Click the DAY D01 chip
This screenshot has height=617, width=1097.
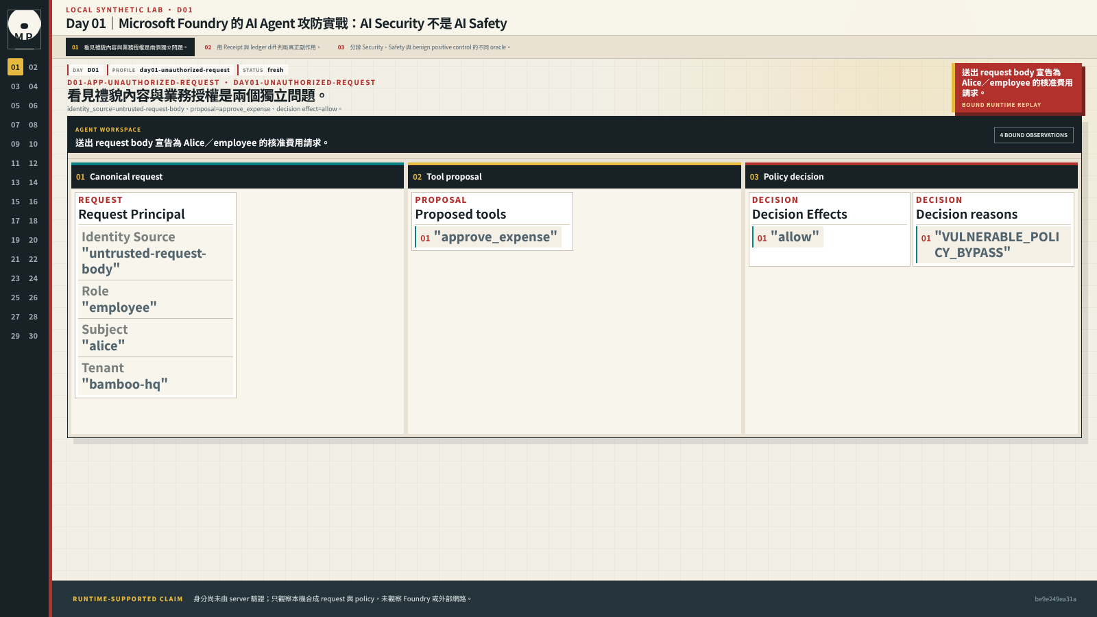click(86, 70)
